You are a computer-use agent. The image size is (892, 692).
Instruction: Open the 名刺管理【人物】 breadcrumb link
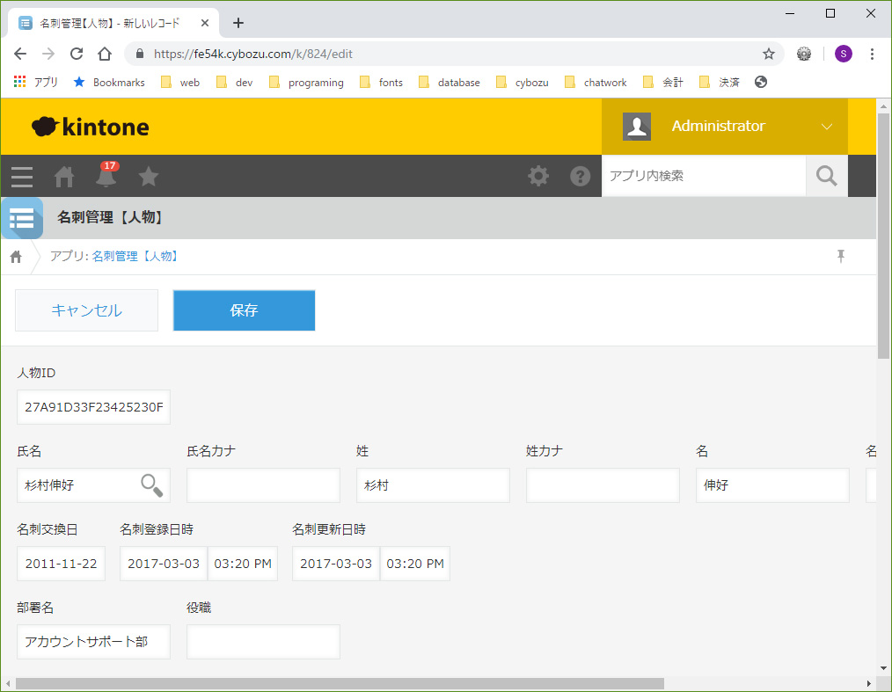tap(136, 257)
